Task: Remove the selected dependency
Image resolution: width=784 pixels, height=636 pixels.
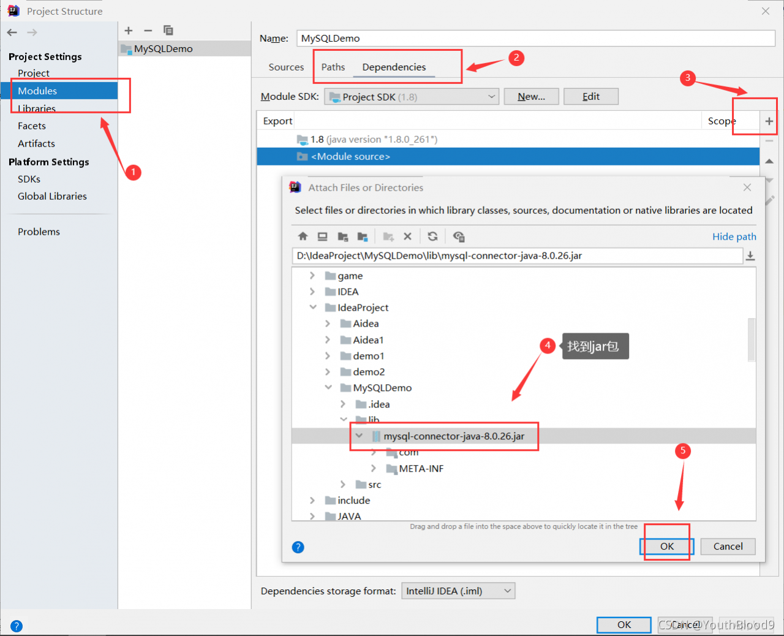Action: 769,141
